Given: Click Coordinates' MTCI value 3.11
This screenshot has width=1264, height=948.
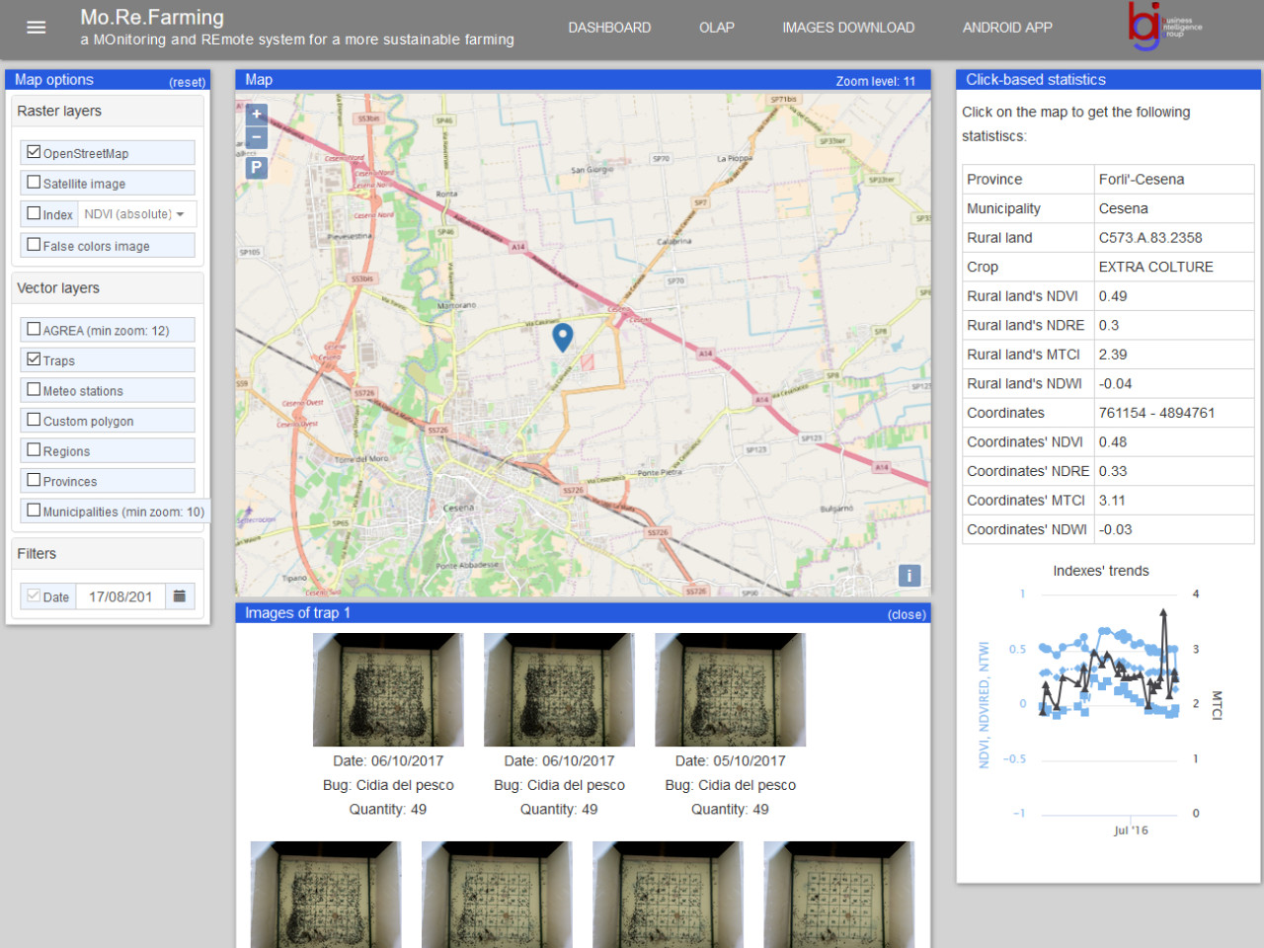Looking at the screenshot, I should 1113,501.
